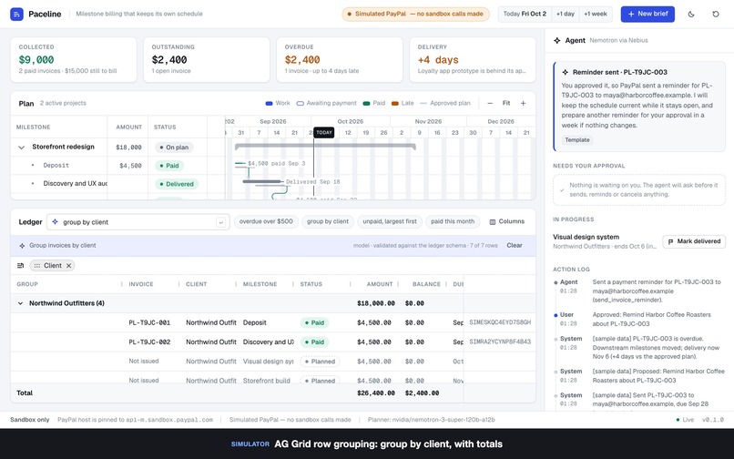Click transaction ID SIMRA2YCYNP8F4B43
This screenshot has width=734, height=459.
point(500,342)
